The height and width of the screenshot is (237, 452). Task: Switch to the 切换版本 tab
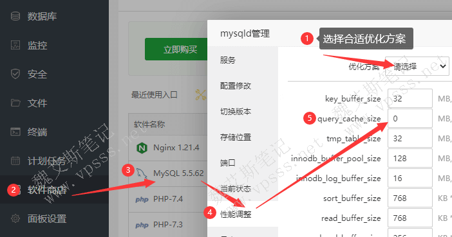[236, 111]
